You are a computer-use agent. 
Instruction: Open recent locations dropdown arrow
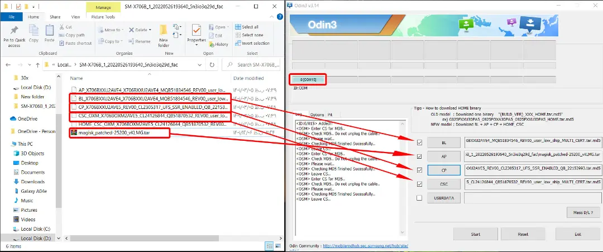(x=29, y=65)
